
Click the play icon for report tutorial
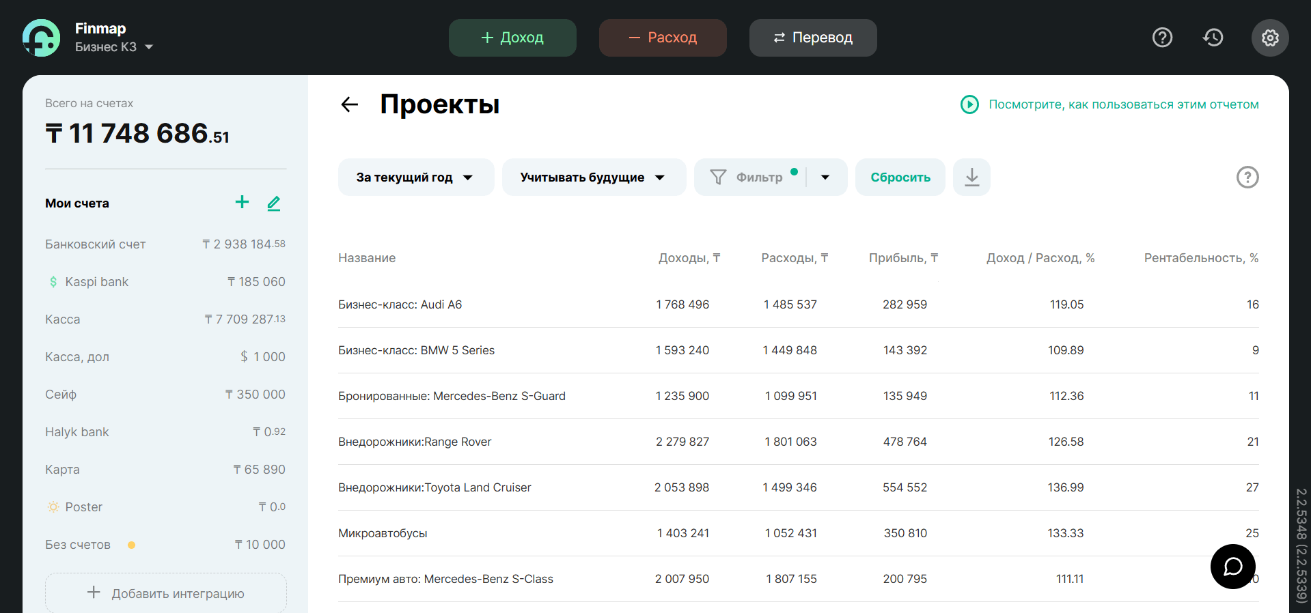pos(969,104)
